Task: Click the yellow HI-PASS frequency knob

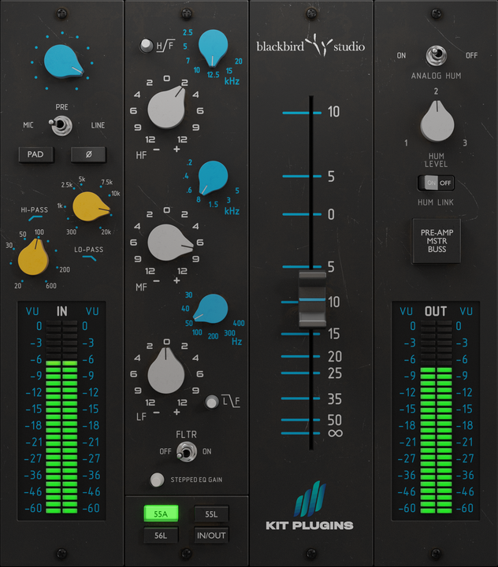Action: 33,257
